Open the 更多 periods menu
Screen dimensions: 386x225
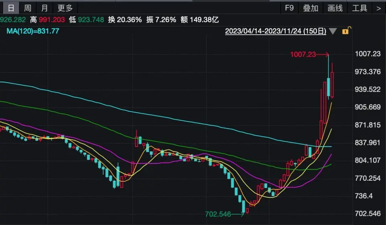pyautogui.click(x=65, y=8)
